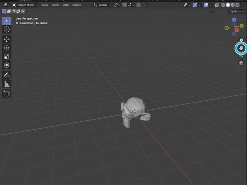Image resolution: width=247 pixels, height=185 pixels.
Task: Open the Global transform orientation dropdown
Action: [102, 5]
